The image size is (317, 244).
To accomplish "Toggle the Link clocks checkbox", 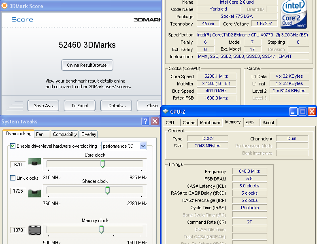I will (x=13, y=178).
